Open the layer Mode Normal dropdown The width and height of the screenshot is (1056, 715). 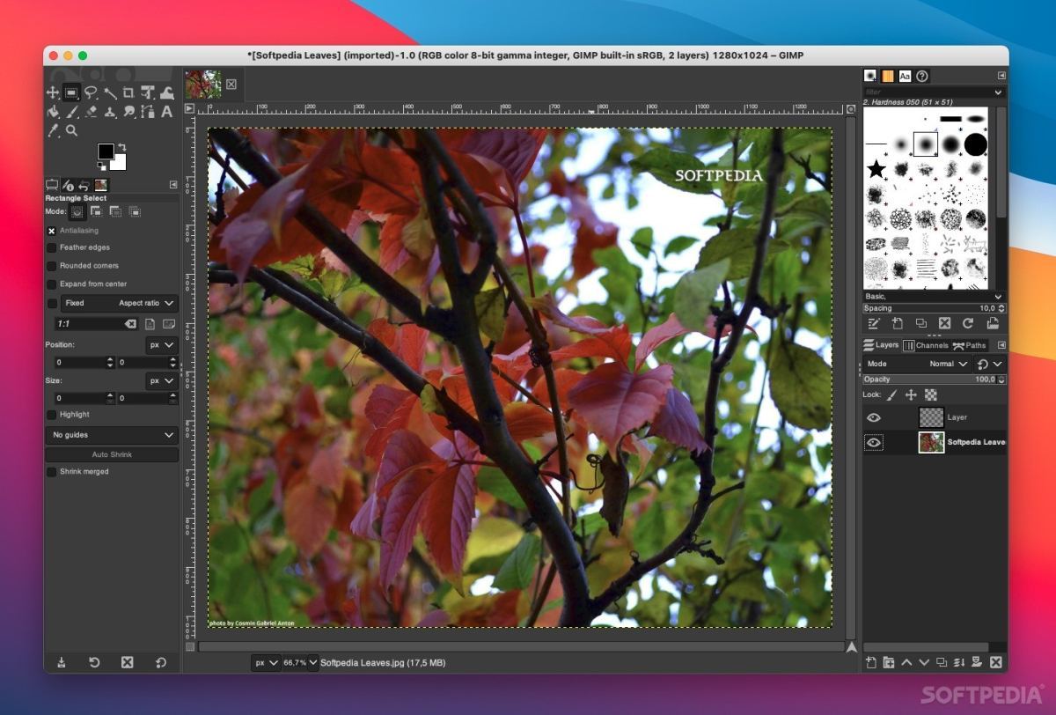[x=949, y=364]
